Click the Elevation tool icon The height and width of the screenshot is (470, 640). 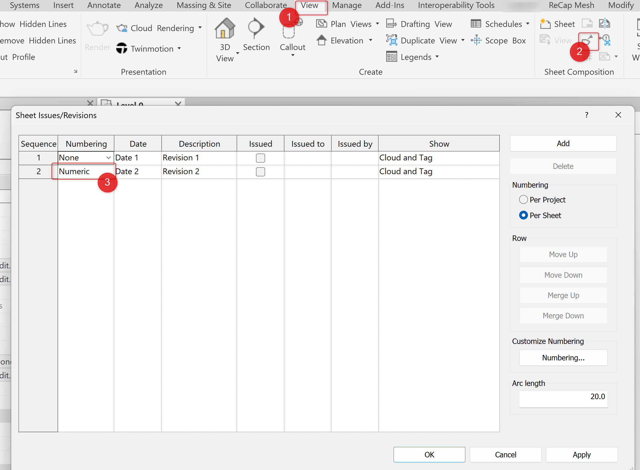point(321,40)
